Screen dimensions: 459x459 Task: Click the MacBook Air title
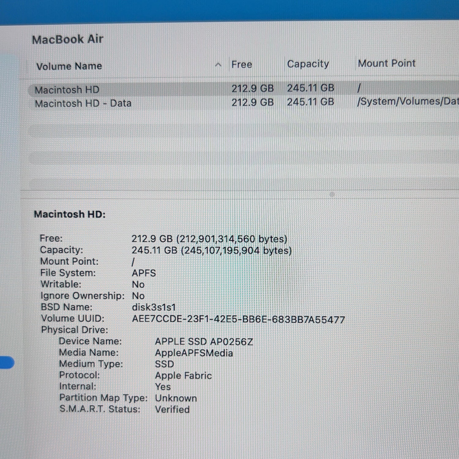point(68,39)
